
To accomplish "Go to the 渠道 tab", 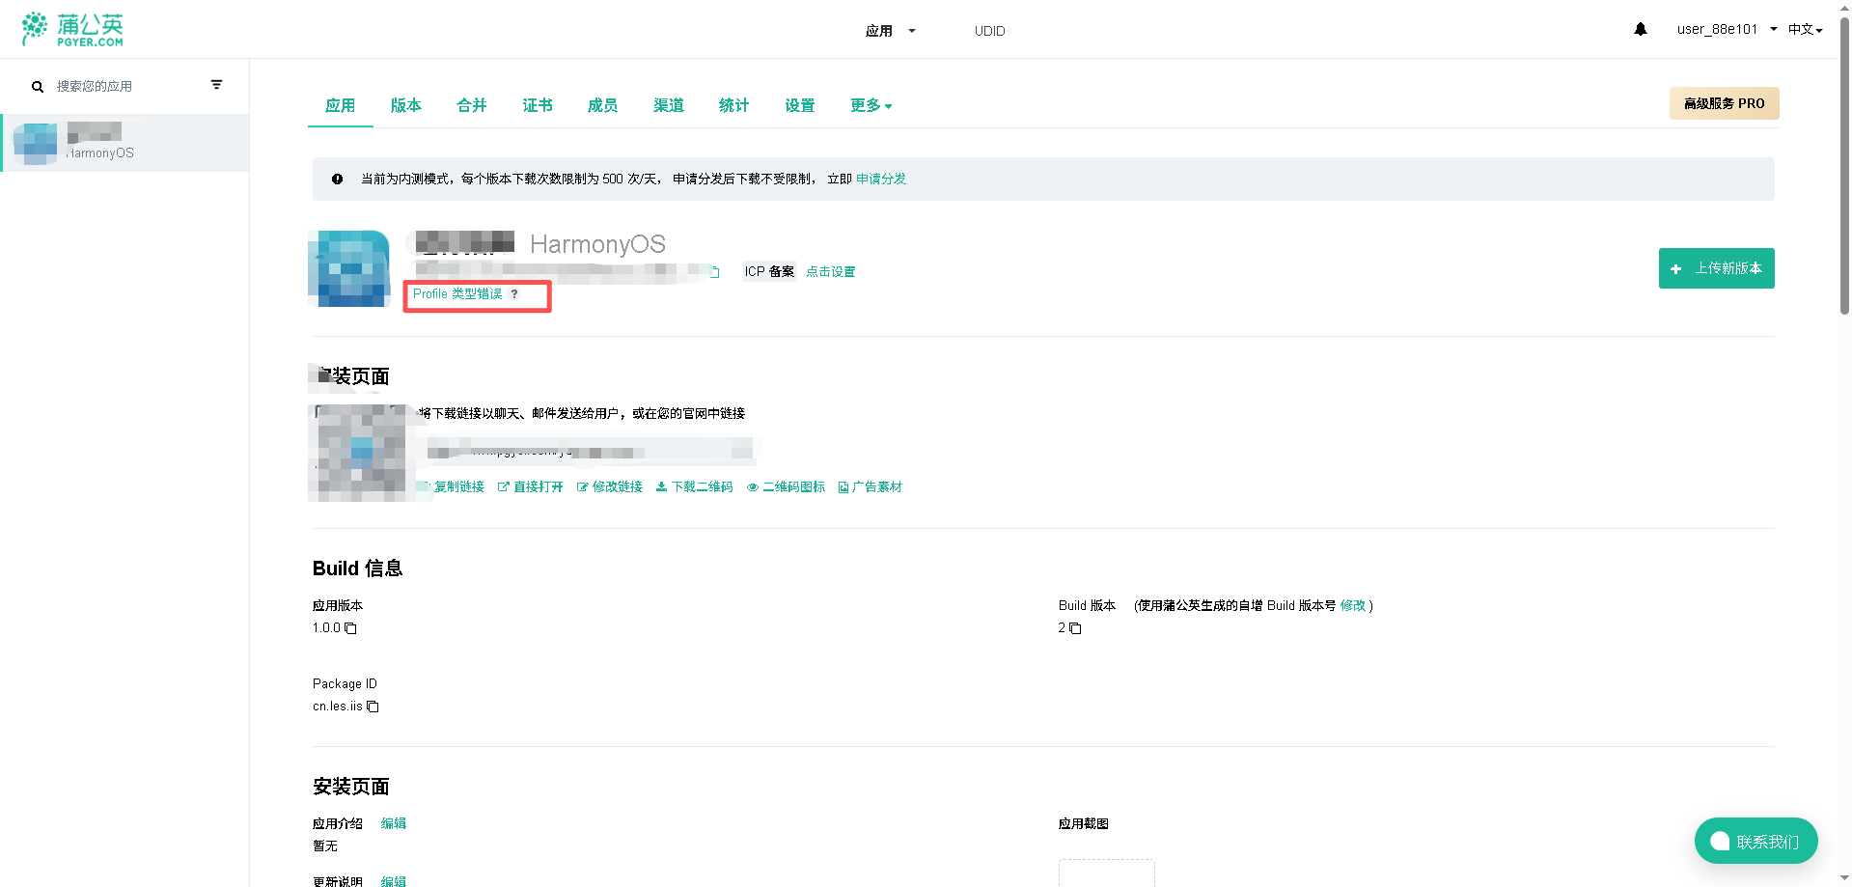I will click(669, 105).
